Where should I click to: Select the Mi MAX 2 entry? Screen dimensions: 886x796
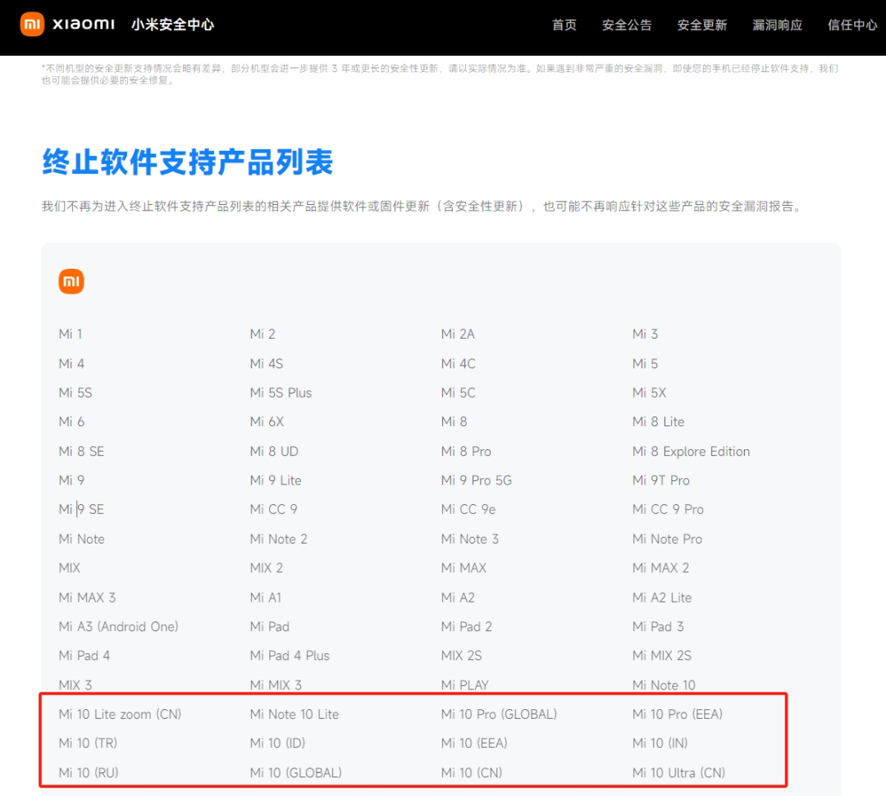coord(660,568)
